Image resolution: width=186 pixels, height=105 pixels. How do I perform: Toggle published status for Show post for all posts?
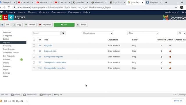point(161,57)
